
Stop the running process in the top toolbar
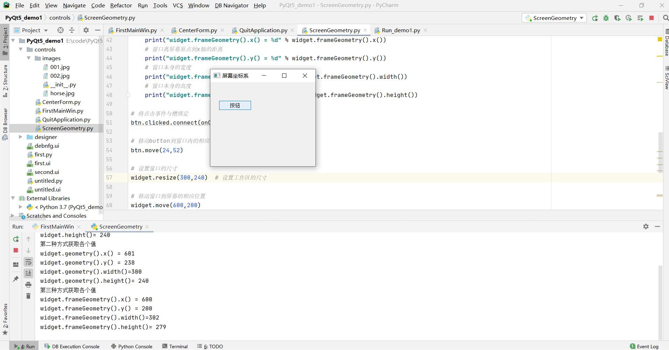(651, 18)
